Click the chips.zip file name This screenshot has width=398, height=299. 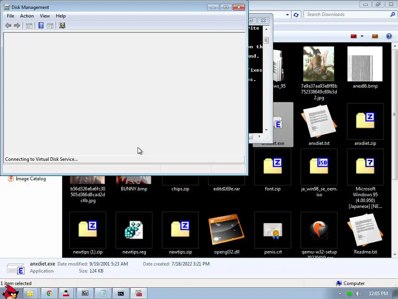point(180,189)
